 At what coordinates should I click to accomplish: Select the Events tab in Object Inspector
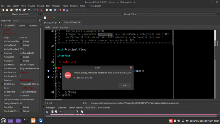(22, 26)
